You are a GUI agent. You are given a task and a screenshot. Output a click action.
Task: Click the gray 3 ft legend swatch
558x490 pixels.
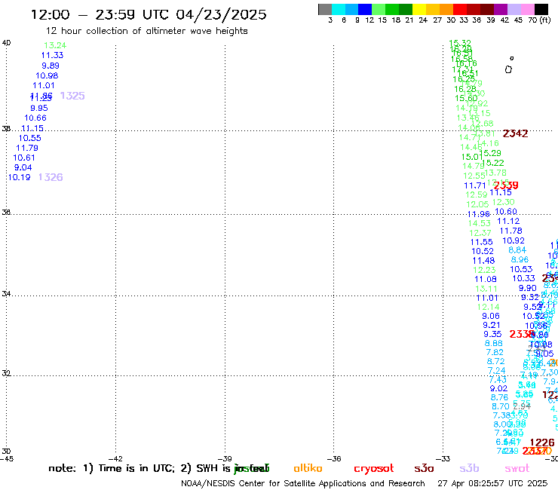coord(325,9)
